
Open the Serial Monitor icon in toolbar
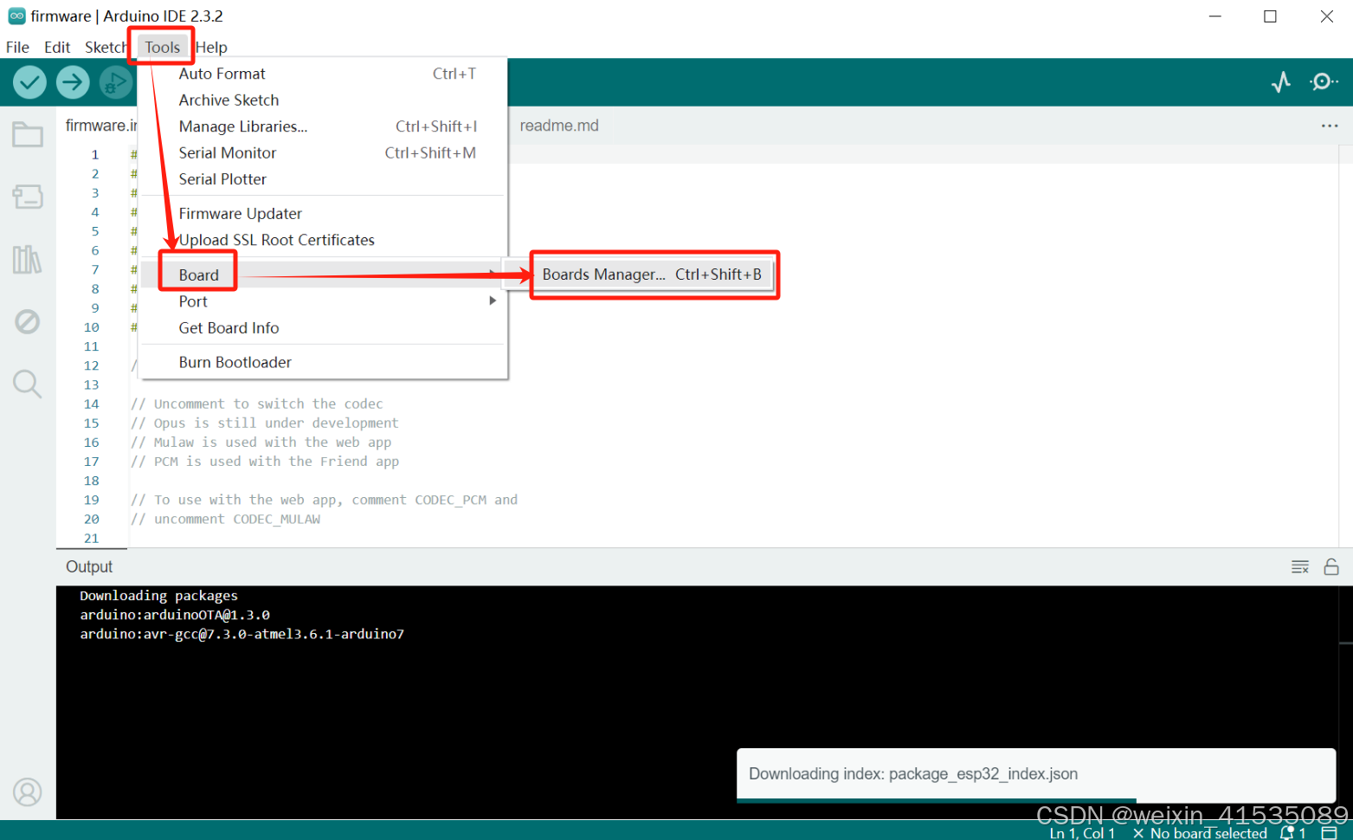pos(1324,82)
